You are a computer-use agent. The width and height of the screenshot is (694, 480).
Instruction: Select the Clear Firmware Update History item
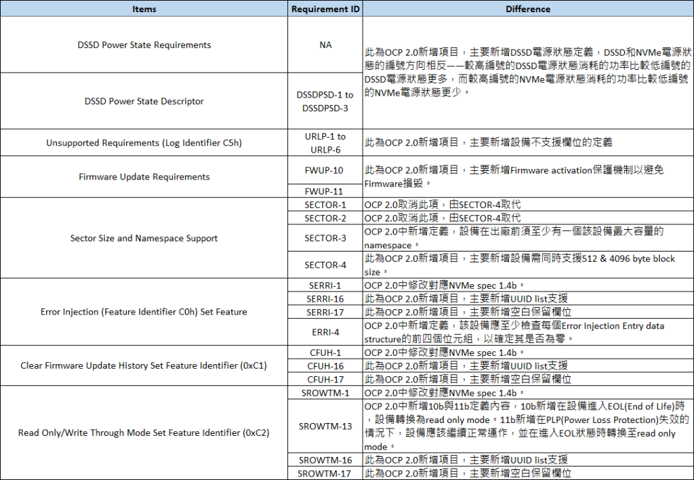(x=144, y=366)
